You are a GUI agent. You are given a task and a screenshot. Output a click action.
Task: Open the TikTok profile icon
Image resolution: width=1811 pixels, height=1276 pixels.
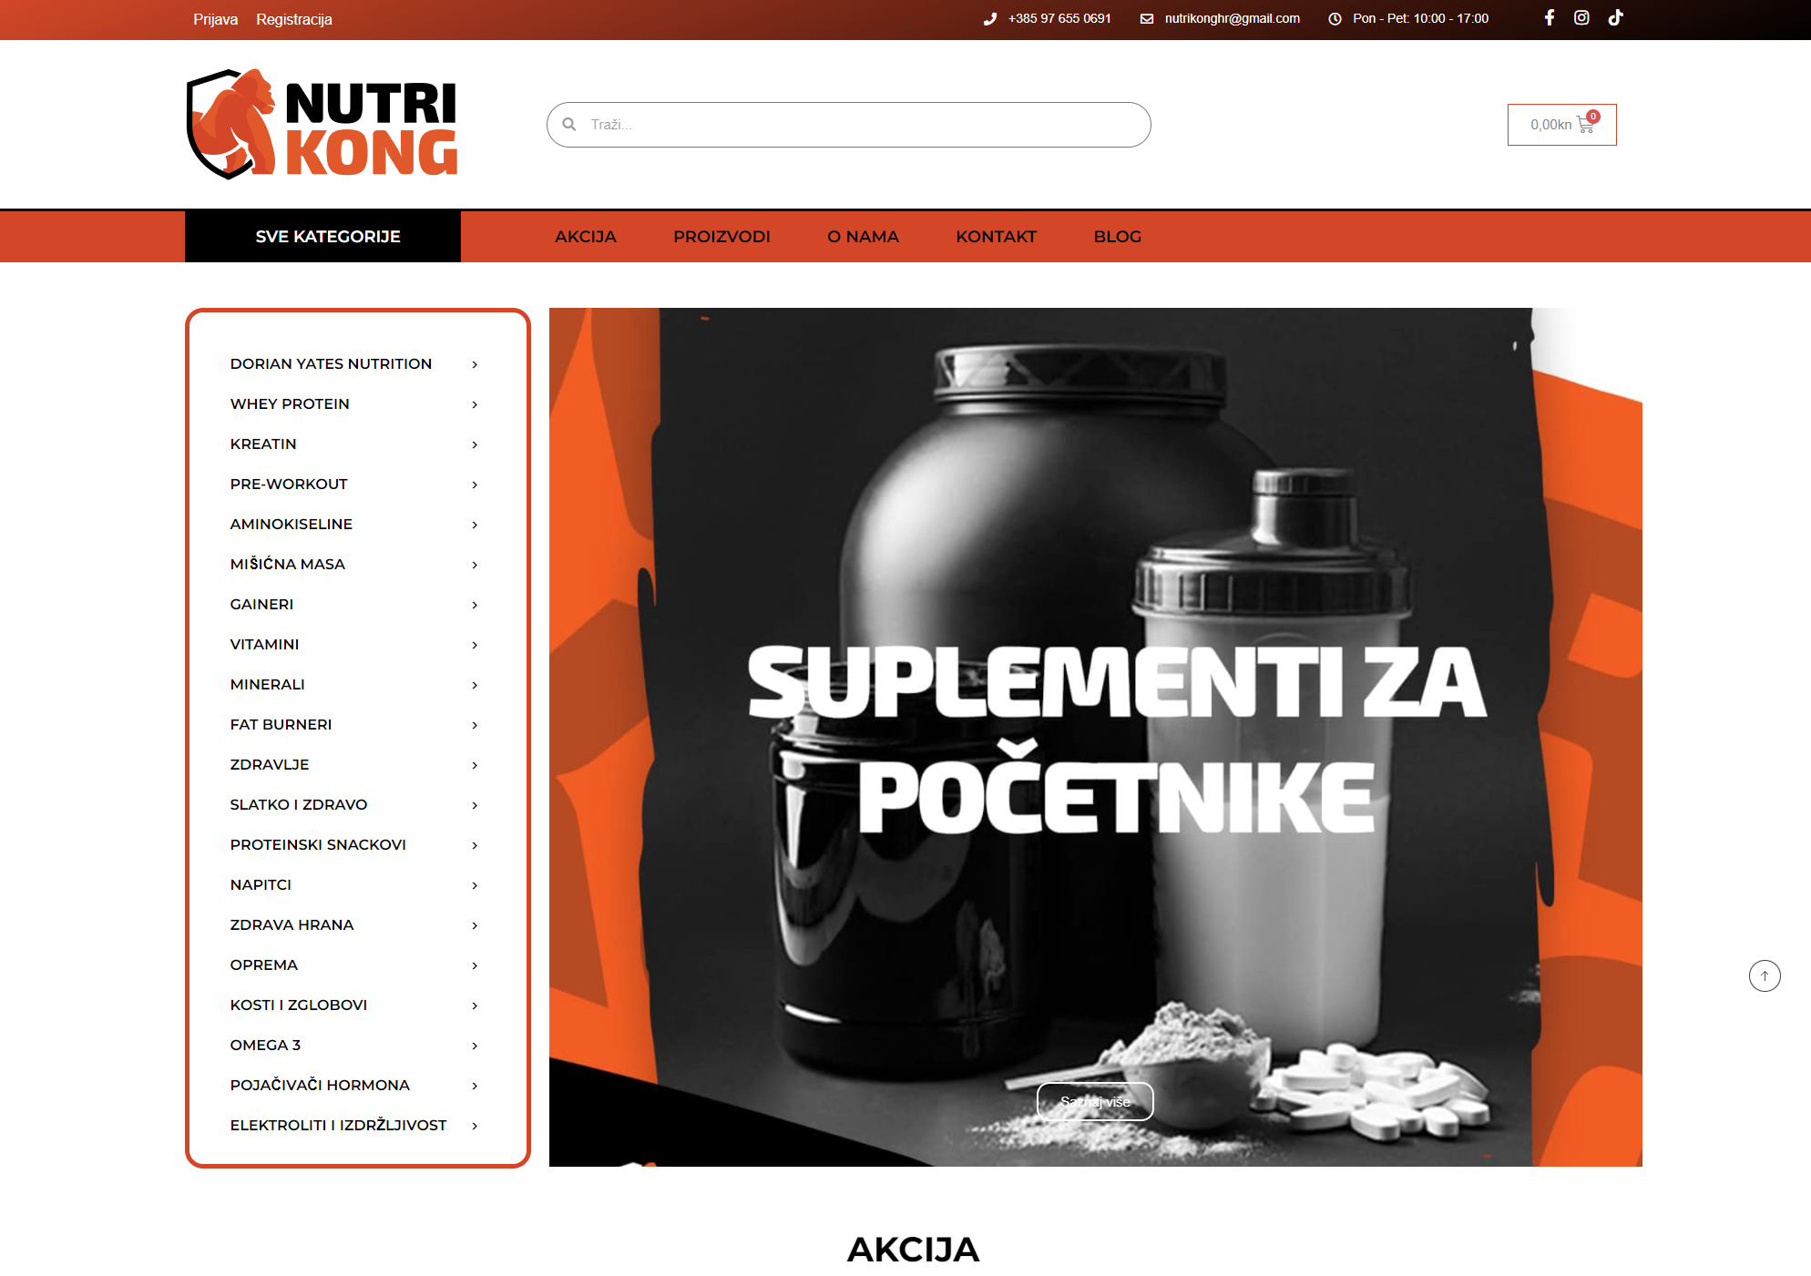pyautogui.click(x=1615, y=18)
